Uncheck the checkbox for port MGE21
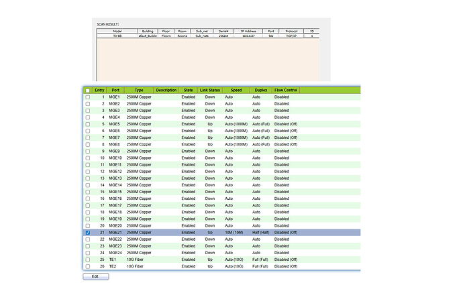The image size is (463, 283). (87, 232)
